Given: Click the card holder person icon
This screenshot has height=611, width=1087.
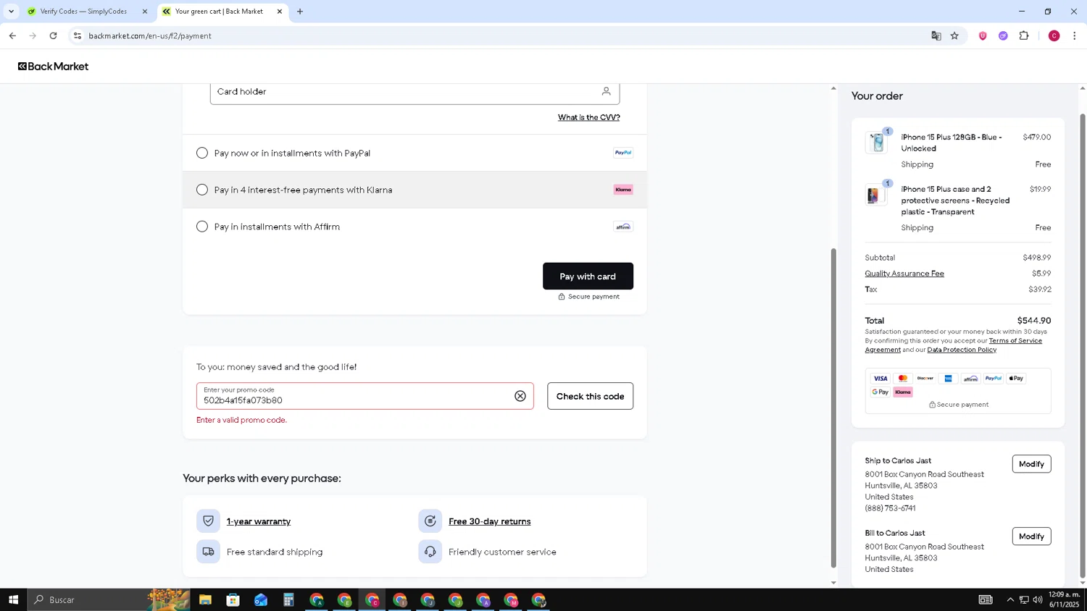Looking at the screenshot, I should [x=606, y=91].
